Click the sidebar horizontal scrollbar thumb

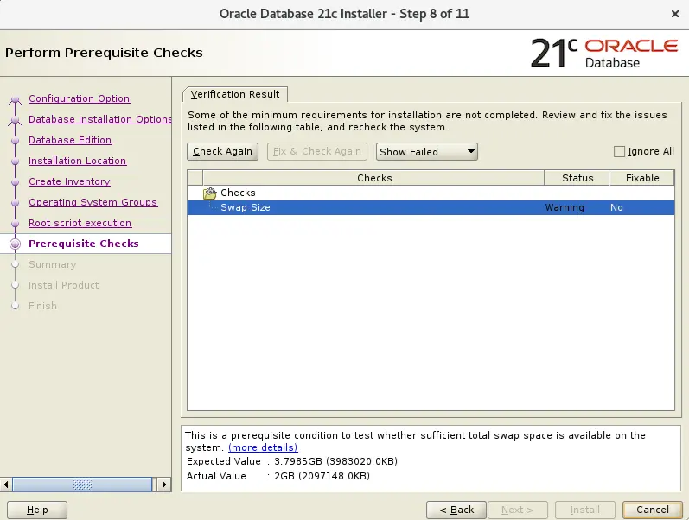coord(82,485)
